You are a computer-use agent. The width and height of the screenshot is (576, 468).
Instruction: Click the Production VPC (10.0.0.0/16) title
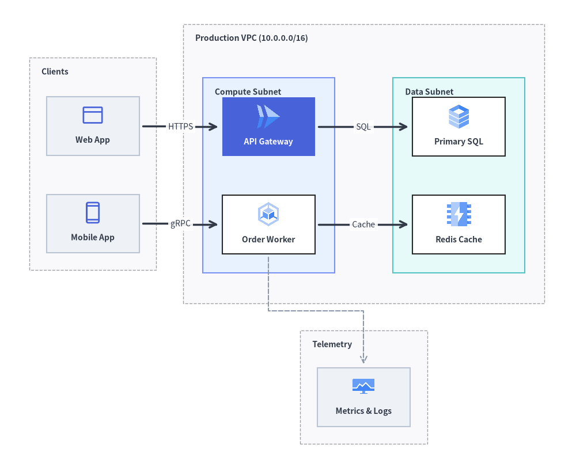(251, 38)
